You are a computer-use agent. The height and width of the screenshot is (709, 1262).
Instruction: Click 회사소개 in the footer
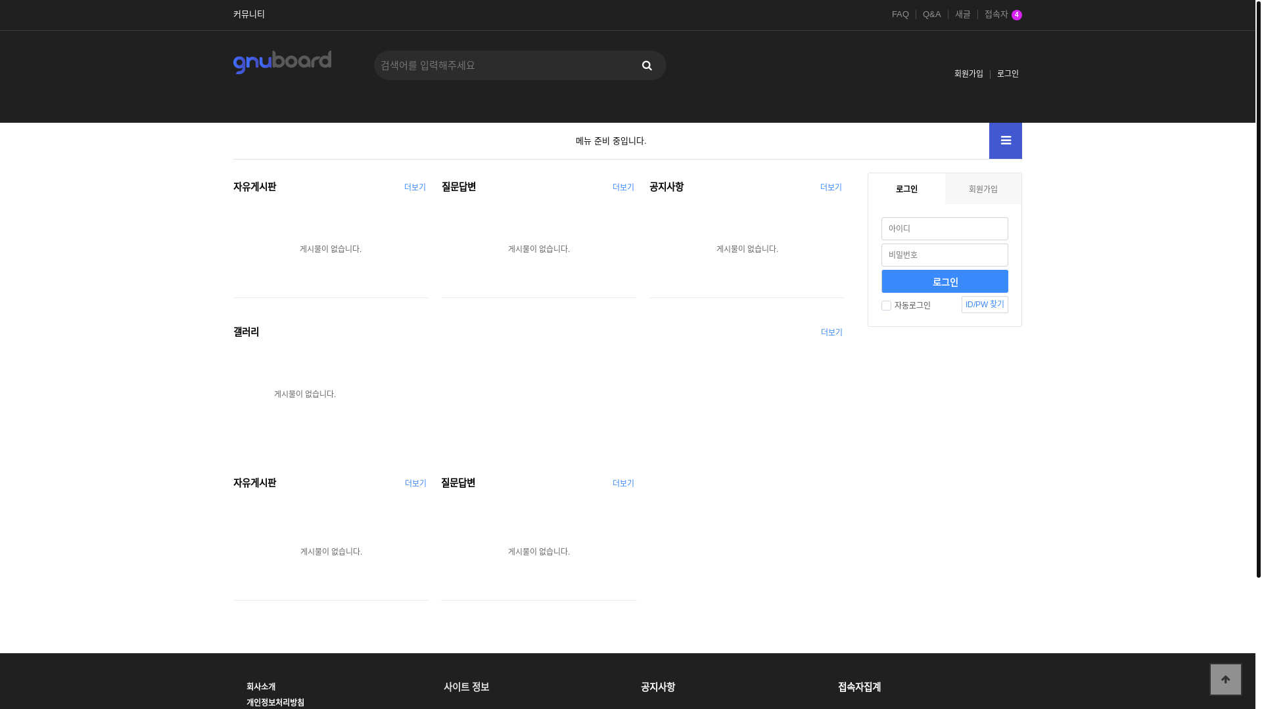click(261, 687)
